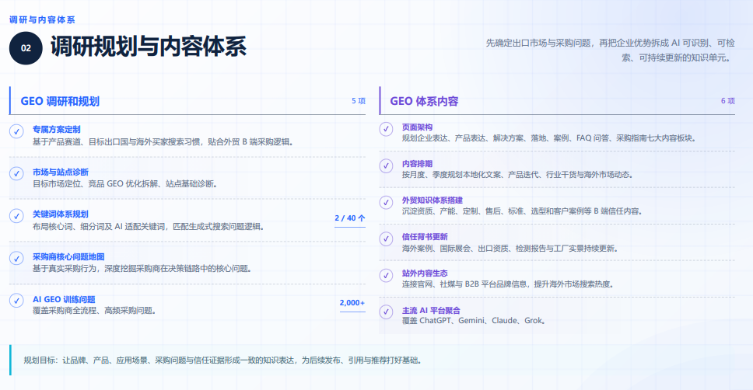This screenshot has width=753, height=390.
Task: Click the 内容排期 item title
Action: (417, 164)
